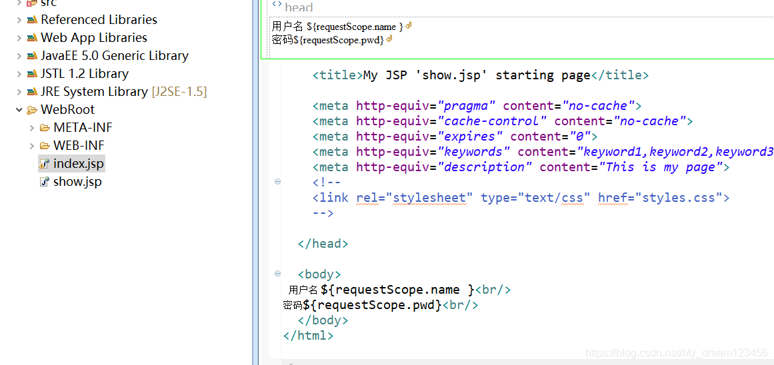Image resolution: width=774 pixels, height=365 pixels.
Task: Select JRE System Library [J2SE-1.5]
Action: click(x=124, y=92)
